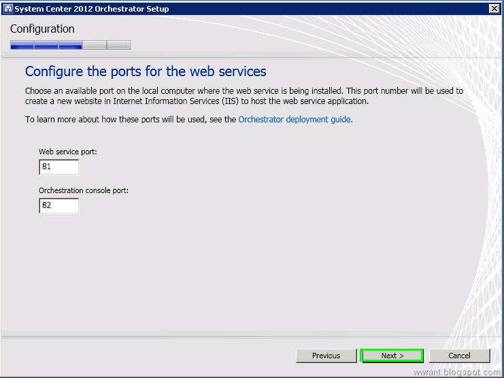The height and width of the screenshot is (378, 504).
Task: Close the Orchestrator Setup window
Action: coord(494,9)
